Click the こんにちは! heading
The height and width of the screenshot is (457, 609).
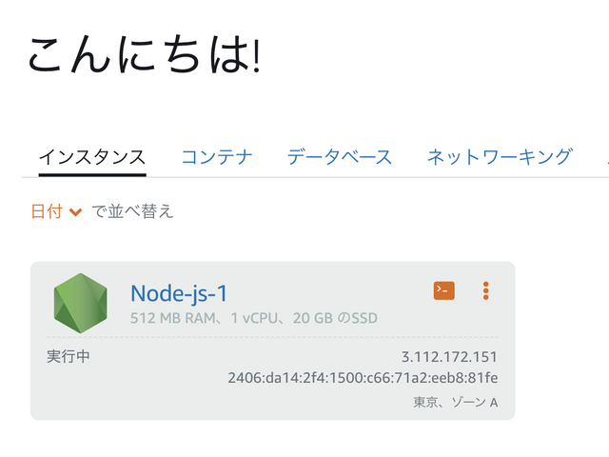[144, 54]
